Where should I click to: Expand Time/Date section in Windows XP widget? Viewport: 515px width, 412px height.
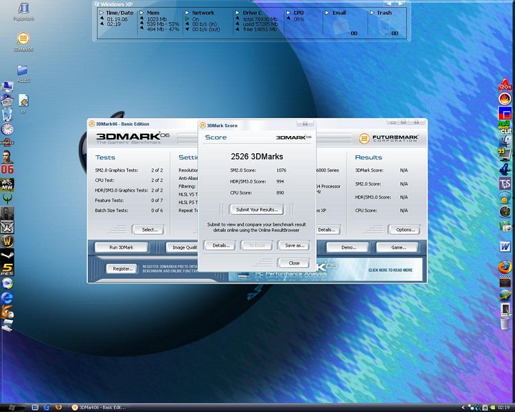[102, 13]
